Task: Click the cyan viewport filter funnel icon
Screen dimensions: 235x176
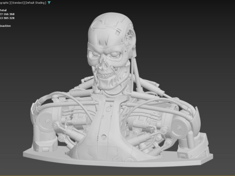Action: [x=49, y=3]
